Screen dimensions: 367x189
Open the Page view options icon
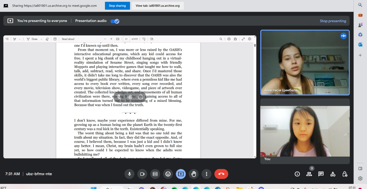[x=152, y=39]
